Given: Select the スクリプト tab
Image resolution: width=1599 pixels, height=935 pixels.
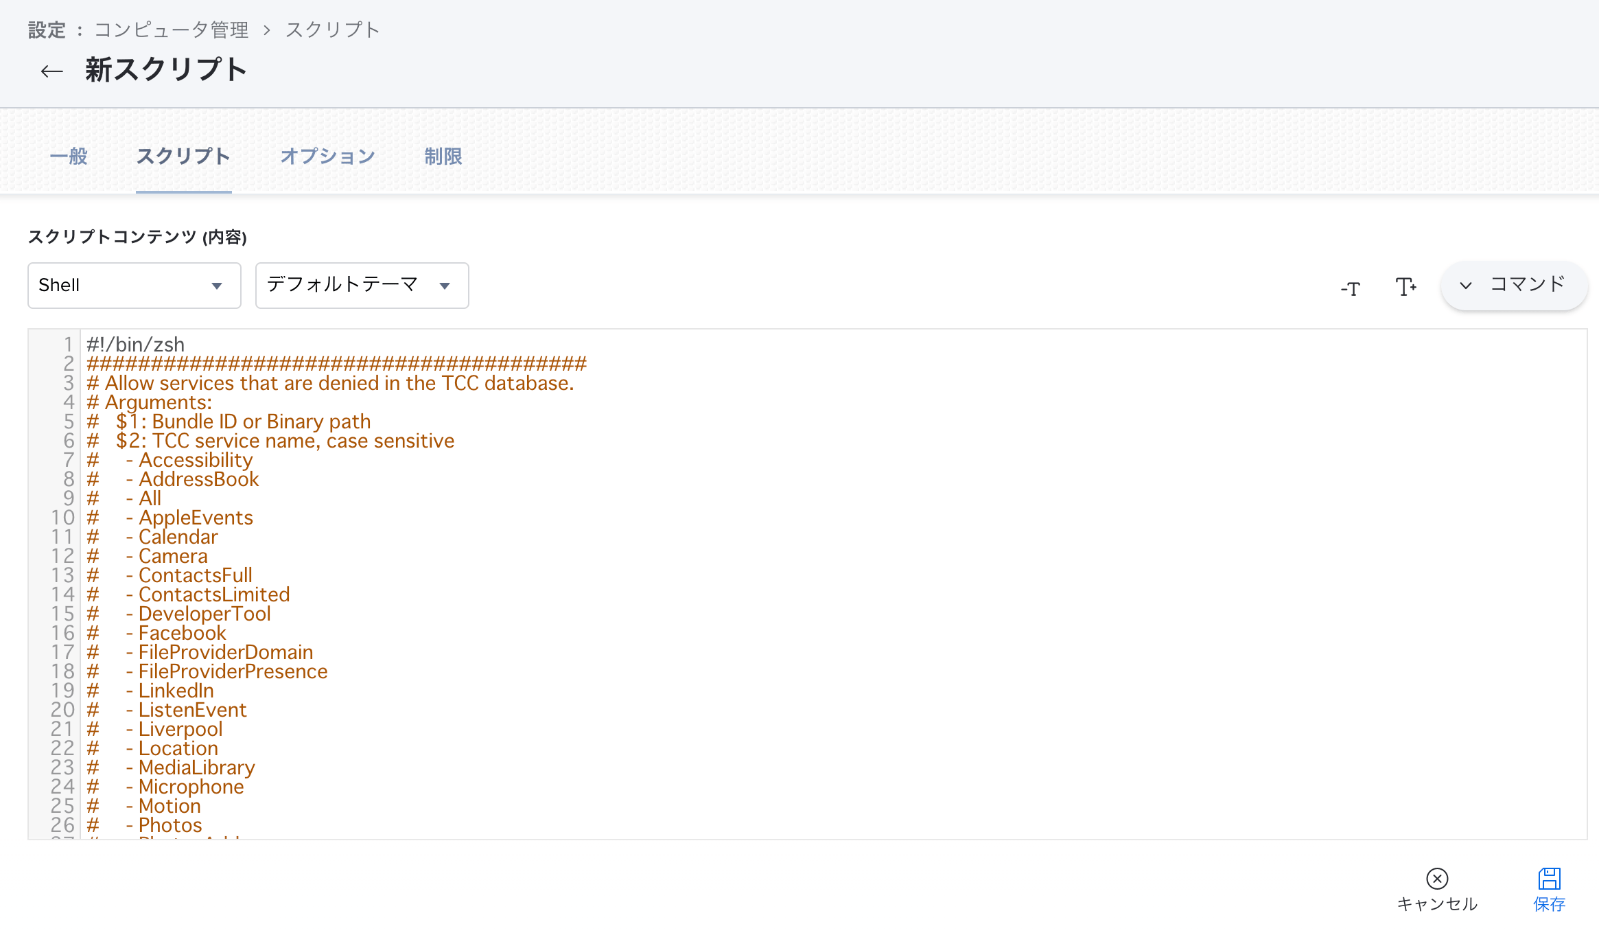Looking at the screenshot, I should tap(183, 157).
